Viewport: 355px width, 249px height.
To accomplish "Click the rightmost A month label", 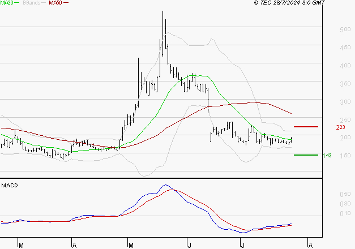I will (311, 246).
